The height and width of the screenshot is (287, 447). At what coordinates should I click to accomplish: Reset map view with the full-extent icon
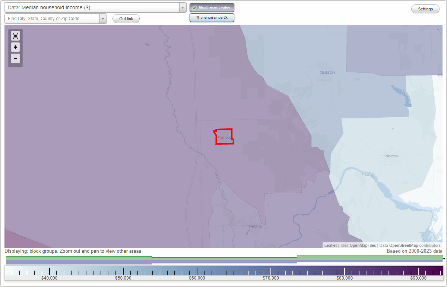pyautogui.click(x=15, y=36)
